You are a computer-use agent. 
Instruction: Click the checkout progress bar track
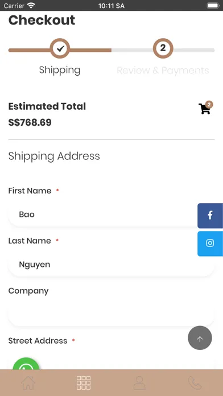[111, 50]
